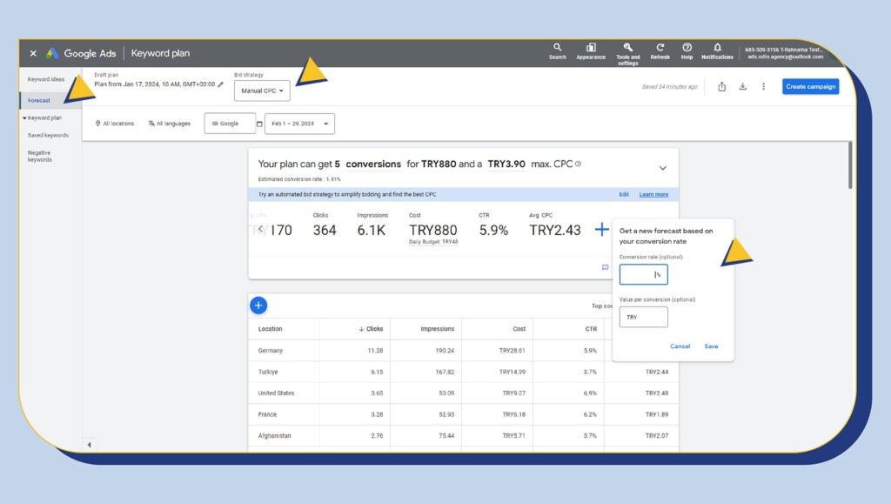Open the Google network selector
The image size is (891, 504).
click(230, 124)
